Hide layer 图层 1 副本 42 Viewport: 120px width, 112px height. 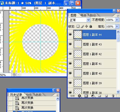tap(70, 54)
